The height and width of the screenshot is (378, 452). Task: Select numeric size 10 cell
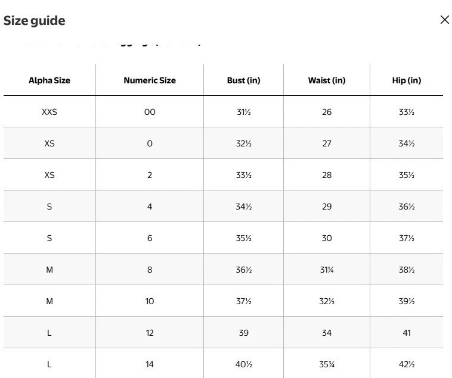pos(150,301)
